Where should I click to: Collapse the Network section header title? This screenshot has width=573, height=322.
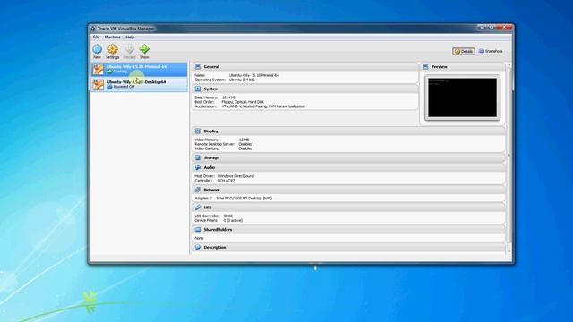[x=212, y=190]
